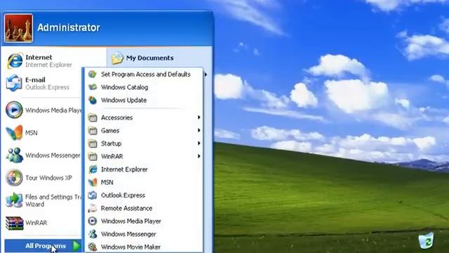Click Outlook Express icon in All Programs list
The width and height of the screenshot is (449, 253).
(x=93, y=195)
